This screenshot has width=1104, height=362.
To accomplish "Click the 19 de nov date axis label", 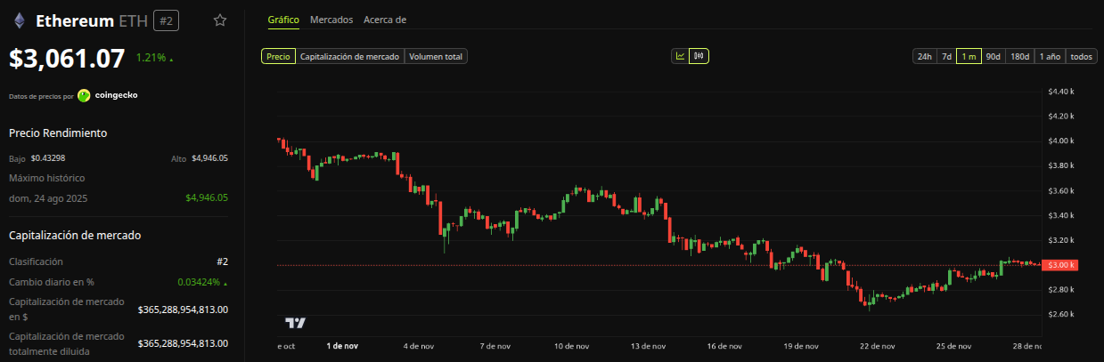I will (800, 346).
